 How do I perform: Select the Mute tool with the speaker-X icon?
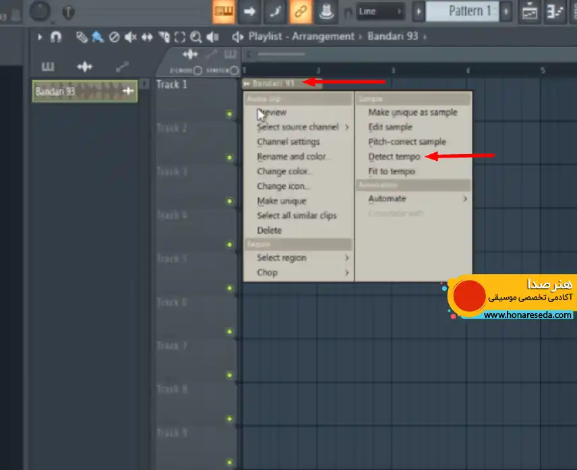click(x=130, y=37)
